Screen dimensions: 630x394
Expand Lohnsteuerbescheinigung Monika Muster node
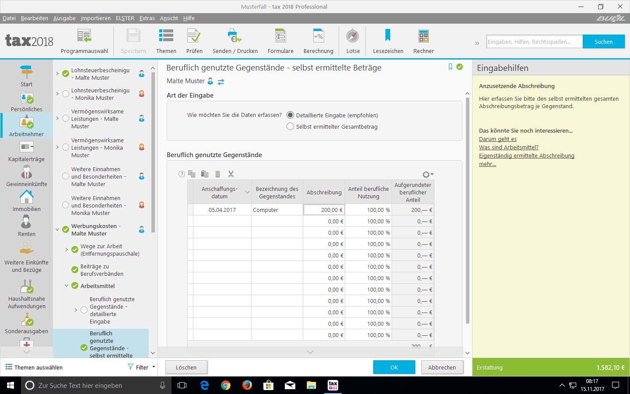pyautogui.click(x=57, y=94)
